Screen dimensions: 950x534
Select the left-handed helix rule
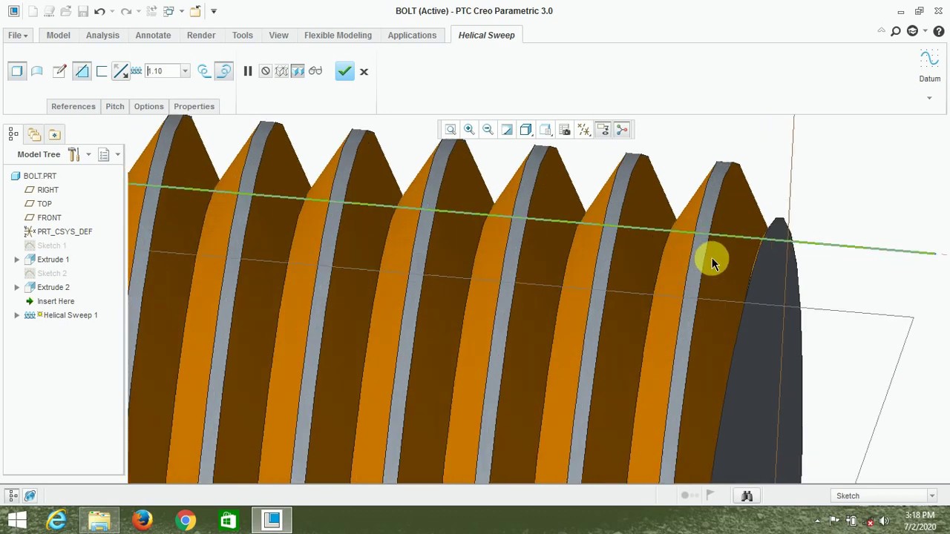tap(204, 71)
